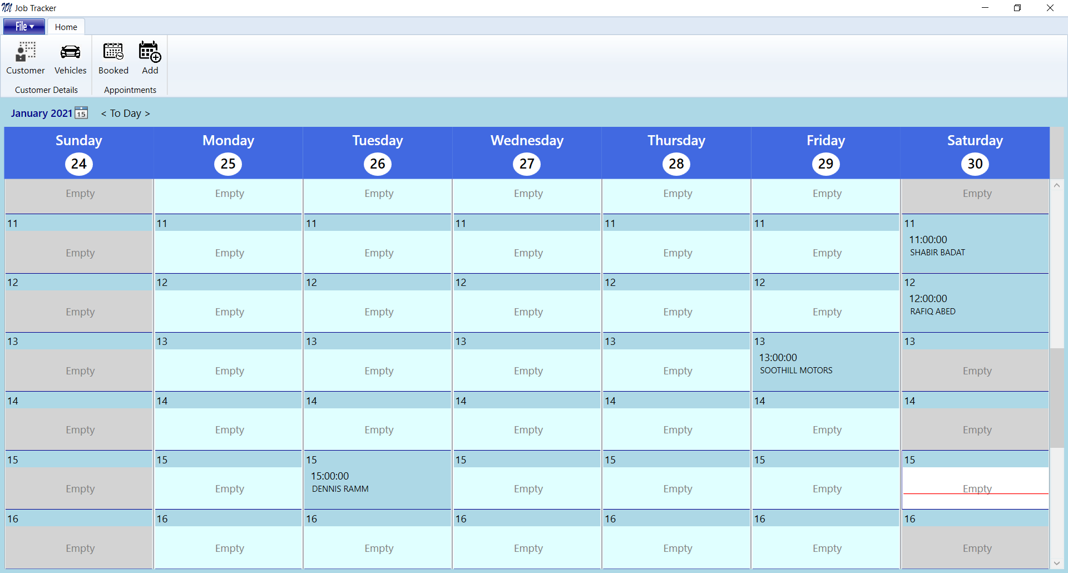
Task: Click the Job Tracker app icon in title bar
Action: [7, 8]
